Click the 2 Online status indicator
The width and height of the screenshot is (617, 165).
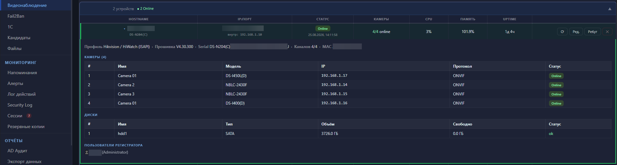click(x=145, y=8)
